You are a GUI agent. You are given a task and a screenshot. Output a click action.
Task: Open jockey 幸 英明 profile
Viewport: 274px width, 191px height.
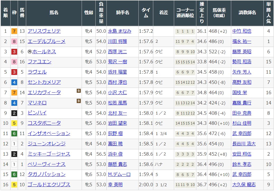point(115,185)
